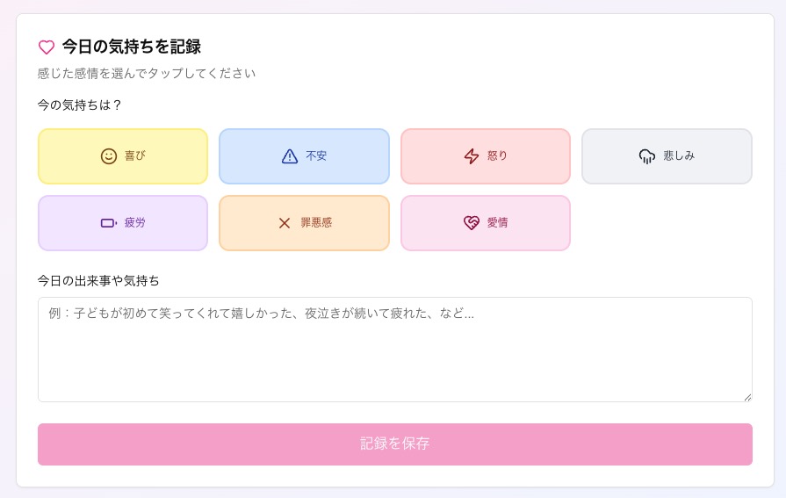Click the textarea resize handle corner

coord(747,397)
